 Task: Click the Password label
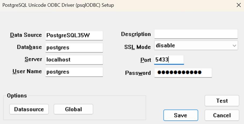pos(138,73)
